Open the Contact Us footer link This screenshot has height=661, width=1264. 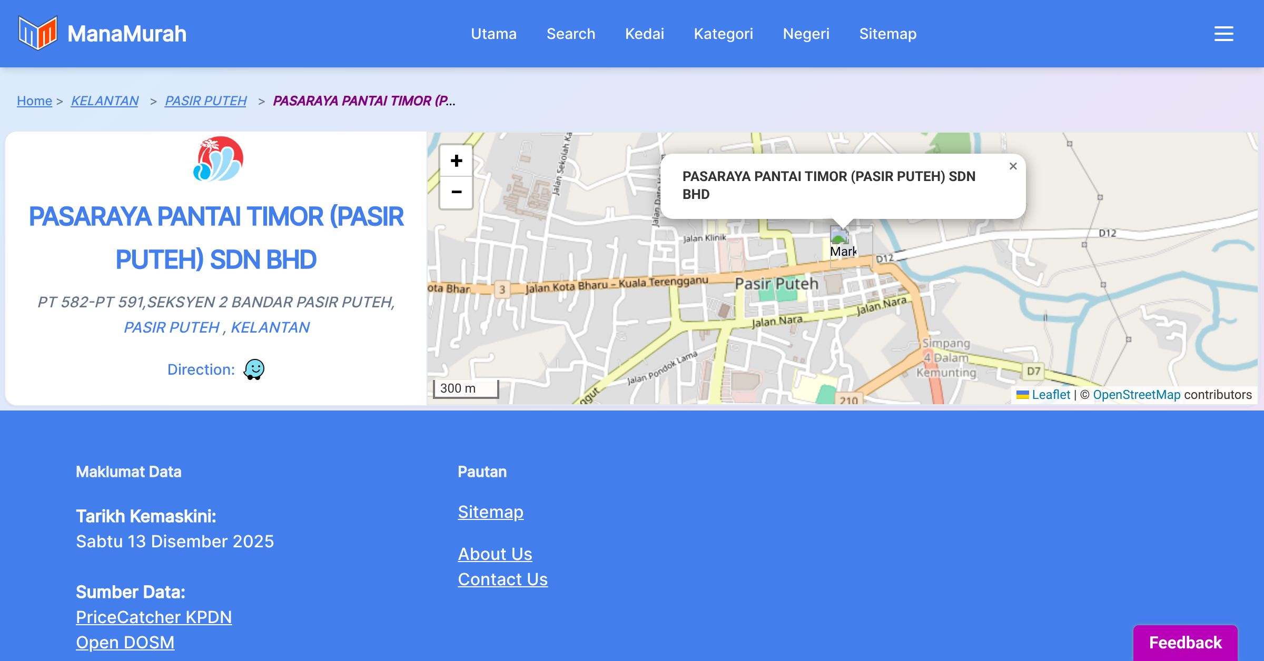(x=502, y=579)
